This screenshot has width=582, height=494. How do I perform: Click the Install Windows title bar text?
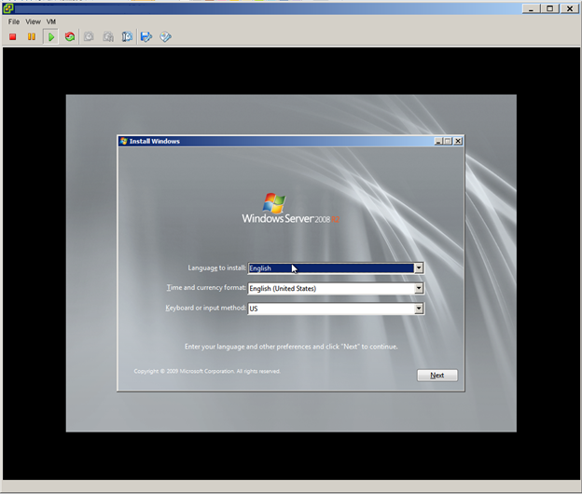(x=155, y=141)
